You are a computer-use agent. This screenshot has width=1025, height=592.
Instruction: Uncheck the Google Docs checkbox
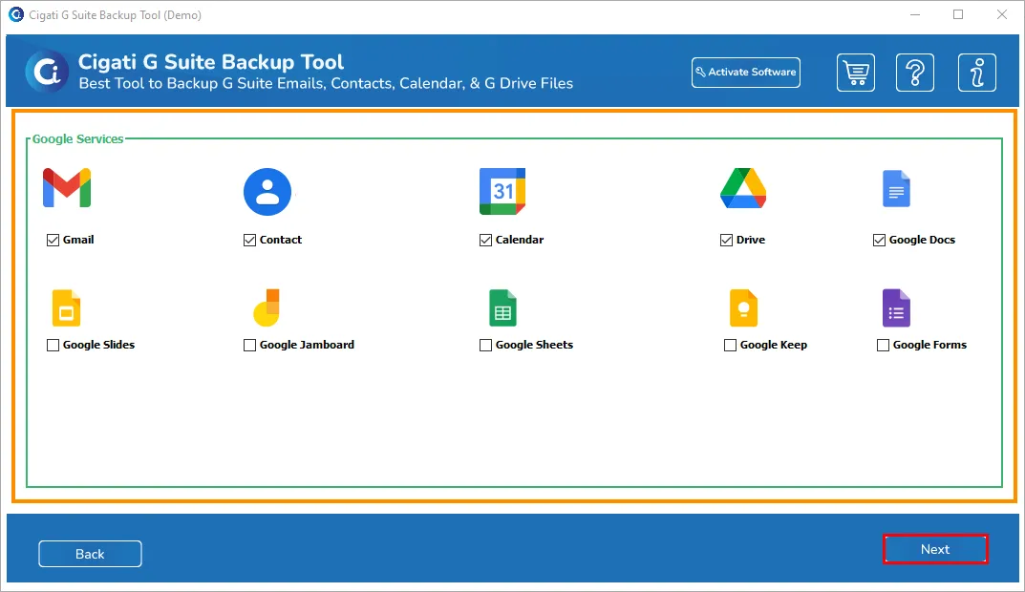879,240
